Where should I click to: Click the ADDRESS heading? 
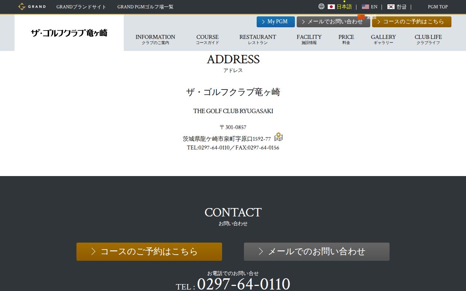[x=233, y=59]
